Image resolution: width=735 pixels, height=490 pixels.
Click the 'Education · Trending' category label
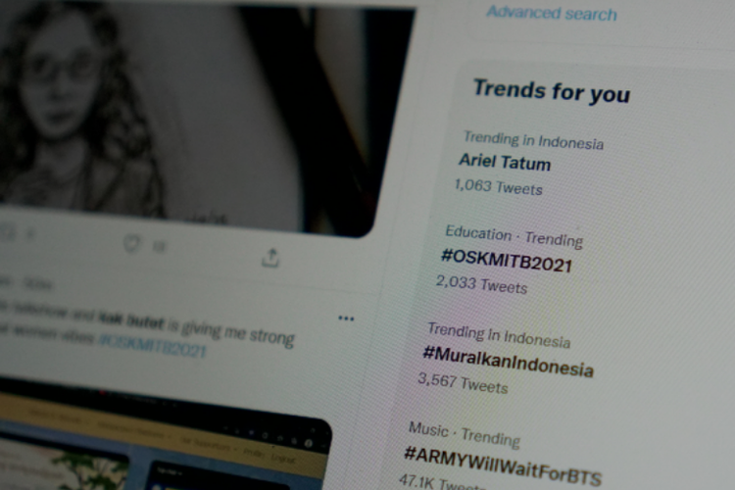click(x=514, y=236)
